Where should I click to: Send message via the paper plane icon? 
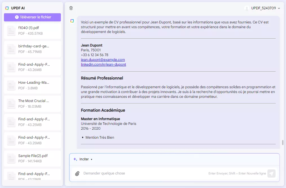[271, 173]
